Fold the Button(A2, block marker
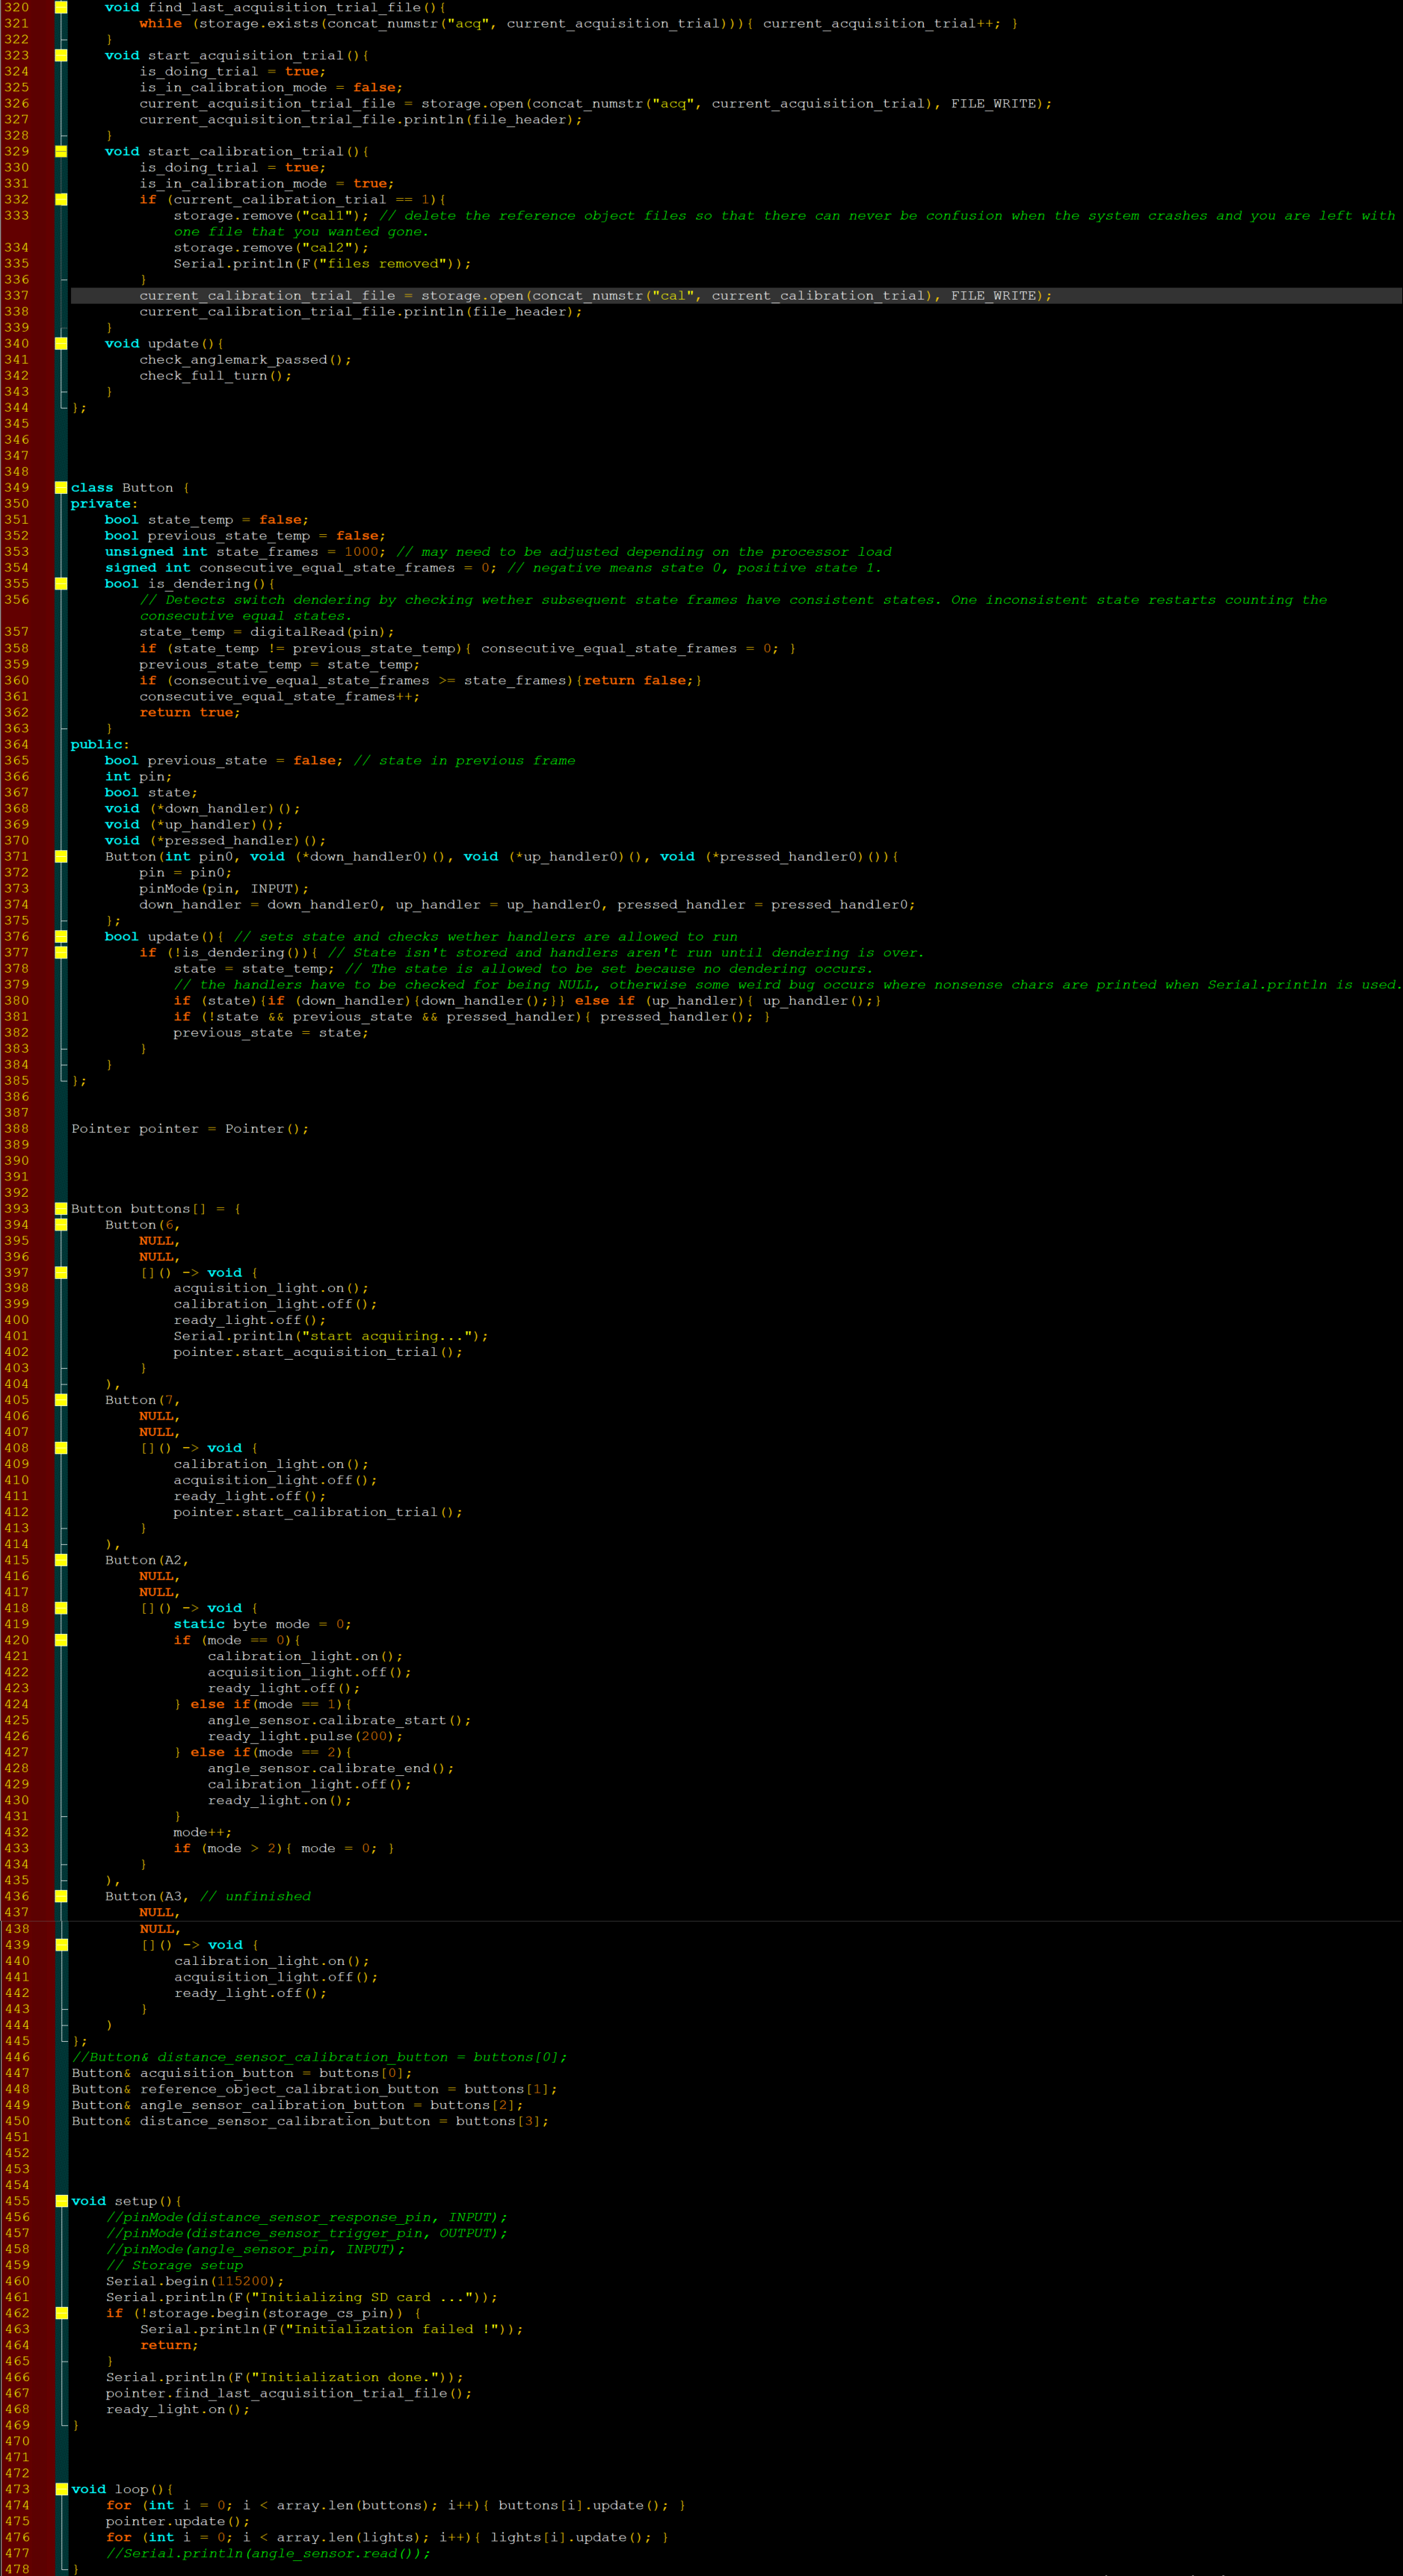Screen dimensions: 1403x2576 [x=61, y=1560]
